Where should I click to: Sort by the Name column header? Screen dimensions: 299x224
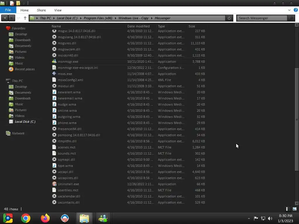pyautogui.click(x=56, y=26)
